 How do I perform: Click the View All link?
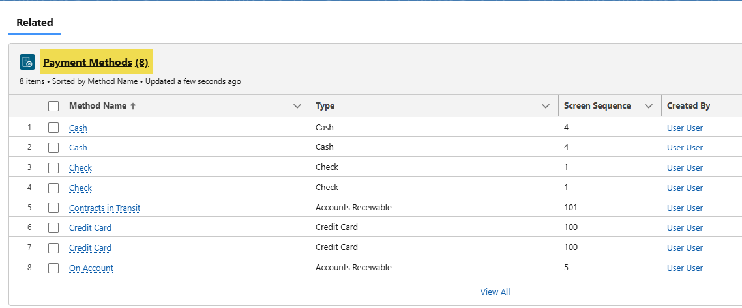tap(495, 292)
